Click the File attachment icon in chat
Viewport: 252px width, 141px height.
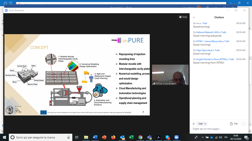234,124
